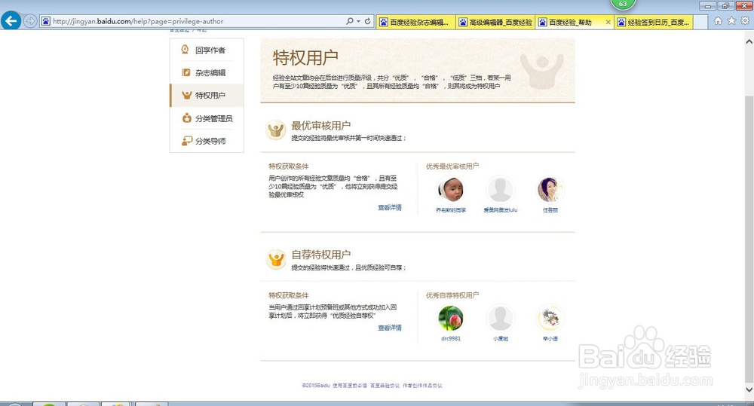Open the browser Home icon

coord(718,20)
